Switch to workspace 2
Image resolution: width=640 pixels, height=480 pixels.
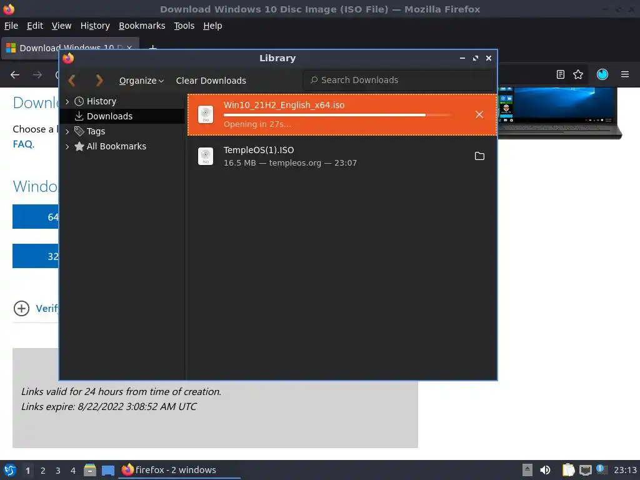click(43, 471)
